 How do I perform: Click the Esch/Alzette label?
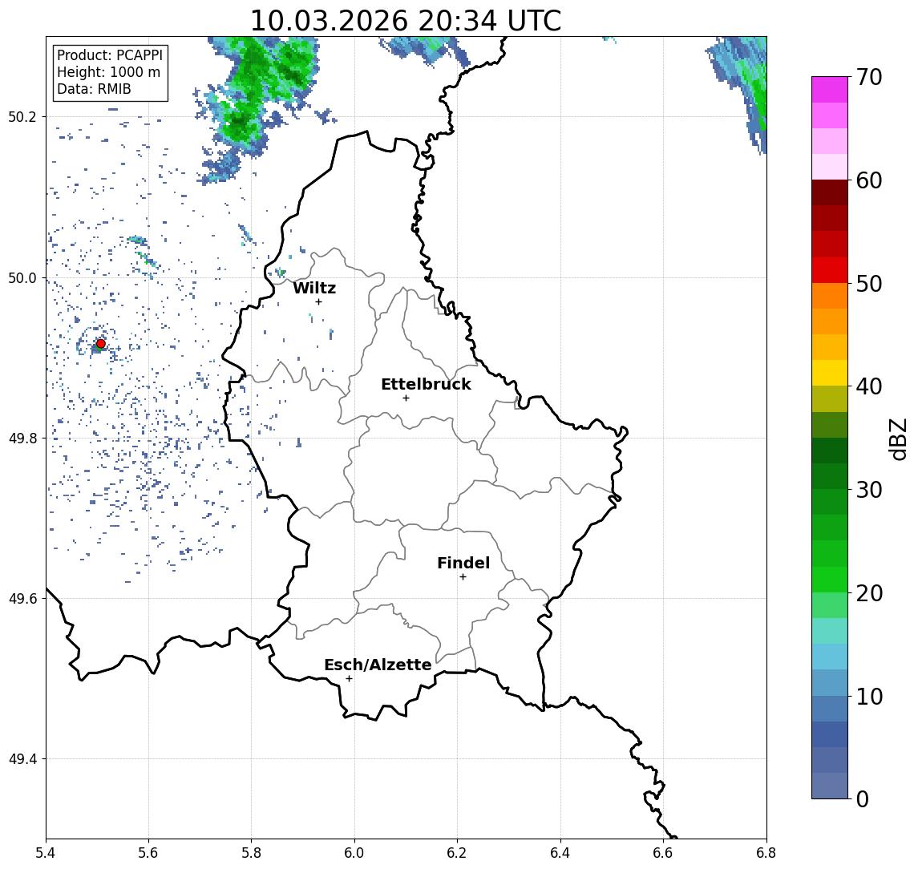click(x=378, y=665)
